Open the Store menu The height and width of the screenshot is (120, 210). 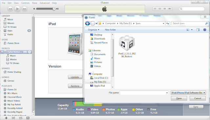coord(34,3)
